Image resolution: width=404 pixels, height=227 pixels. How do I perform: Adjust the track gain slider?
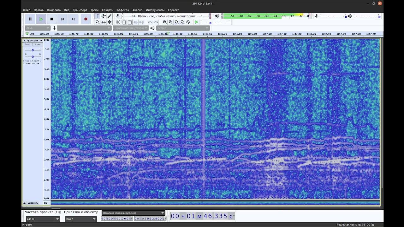click(33, 50)
